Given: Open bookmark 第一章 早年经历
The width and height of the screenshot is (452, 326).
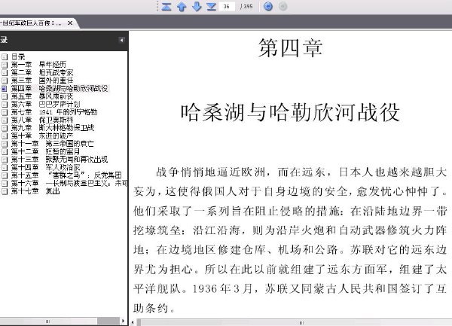Looking at the screenshot, I should click(x=38, y=65).
